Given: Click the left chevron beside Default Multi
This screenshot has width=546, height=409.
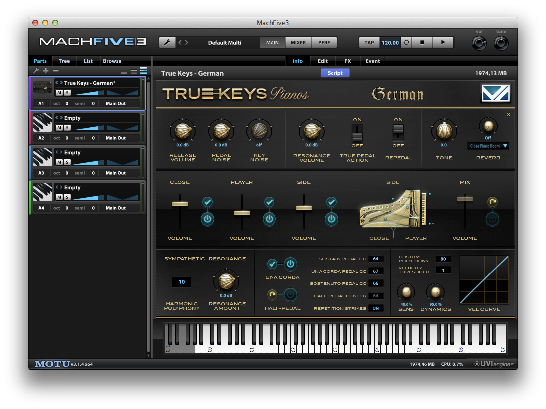Looking at the screenshot, I should tap(179, 42).
